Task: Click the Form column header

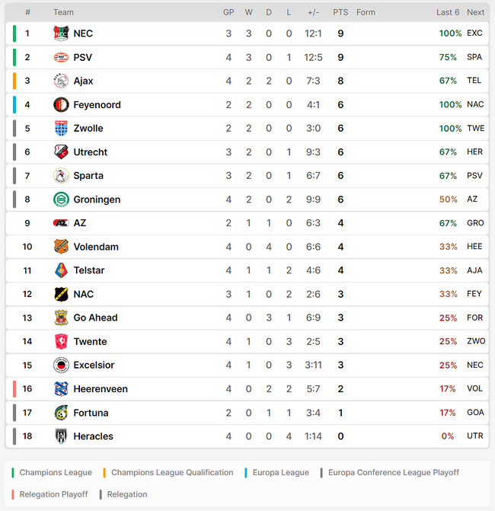Action: [x=366, y=12]
